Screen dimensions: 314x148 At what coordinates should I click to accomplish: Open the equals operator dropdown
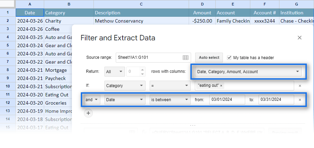click(x=170, y=85)
